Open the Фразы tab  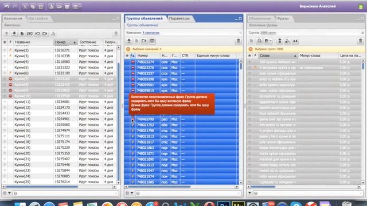coord(283,18)
